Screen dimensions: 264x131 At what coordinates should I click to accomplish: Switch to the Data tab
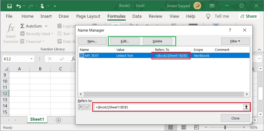(137, 16)
